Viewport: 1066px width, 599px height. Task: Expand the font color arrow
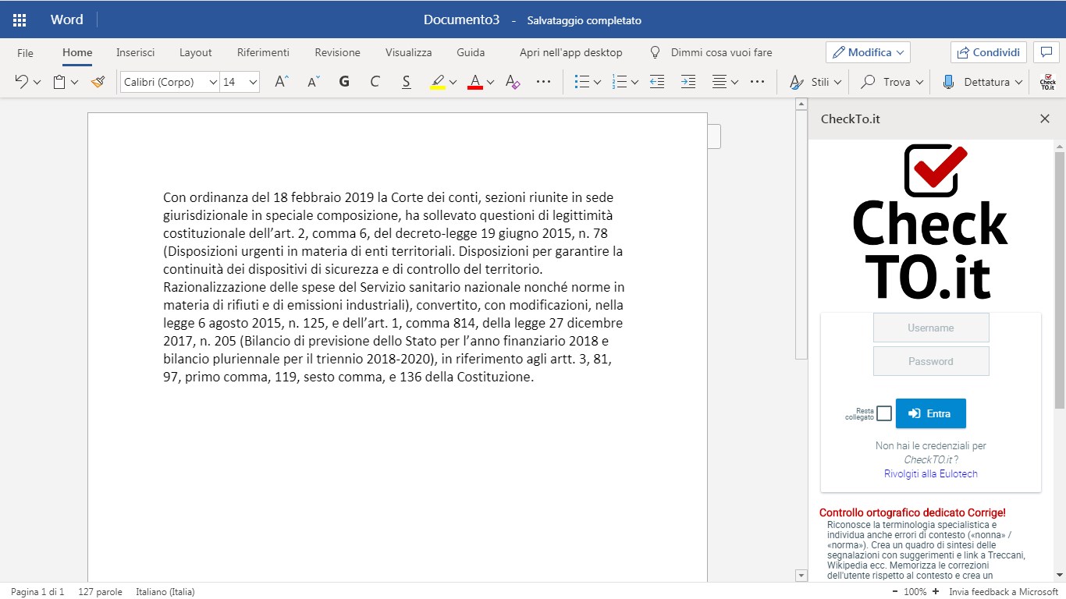point(490,82)
